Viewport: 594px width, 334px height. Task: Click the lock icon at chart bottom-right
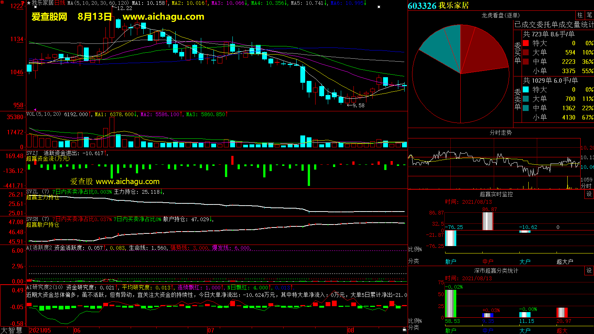tap(404, 329)
